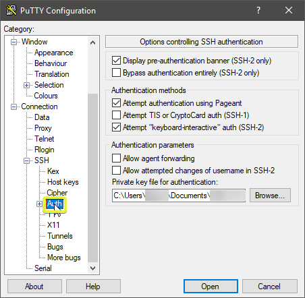Enable Bypass authentication entirely option
Viewport: 305px width, 298px height.
[116, 73]
